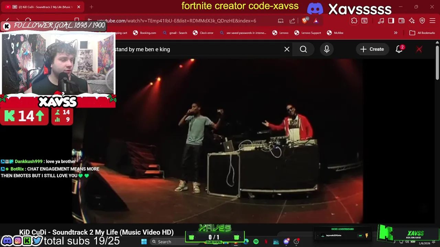Open the browser extensions puzzle icon
This screenshot has width=440, height=247.
354,21
